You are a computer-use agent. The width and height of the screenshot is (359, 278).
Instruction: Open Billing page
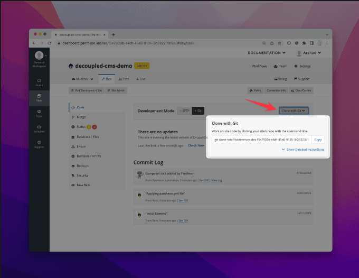(x=280, y=79)
